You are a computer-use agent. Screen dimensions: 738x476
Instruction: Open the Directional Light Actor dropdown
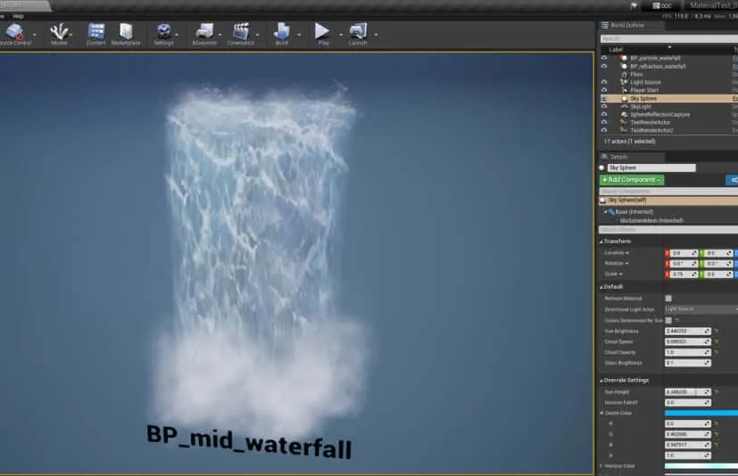[x=701, y=309]
